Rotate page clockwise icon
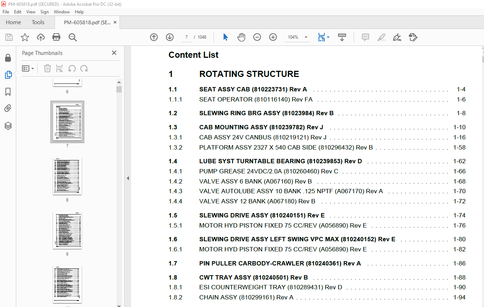 point(84,68)
